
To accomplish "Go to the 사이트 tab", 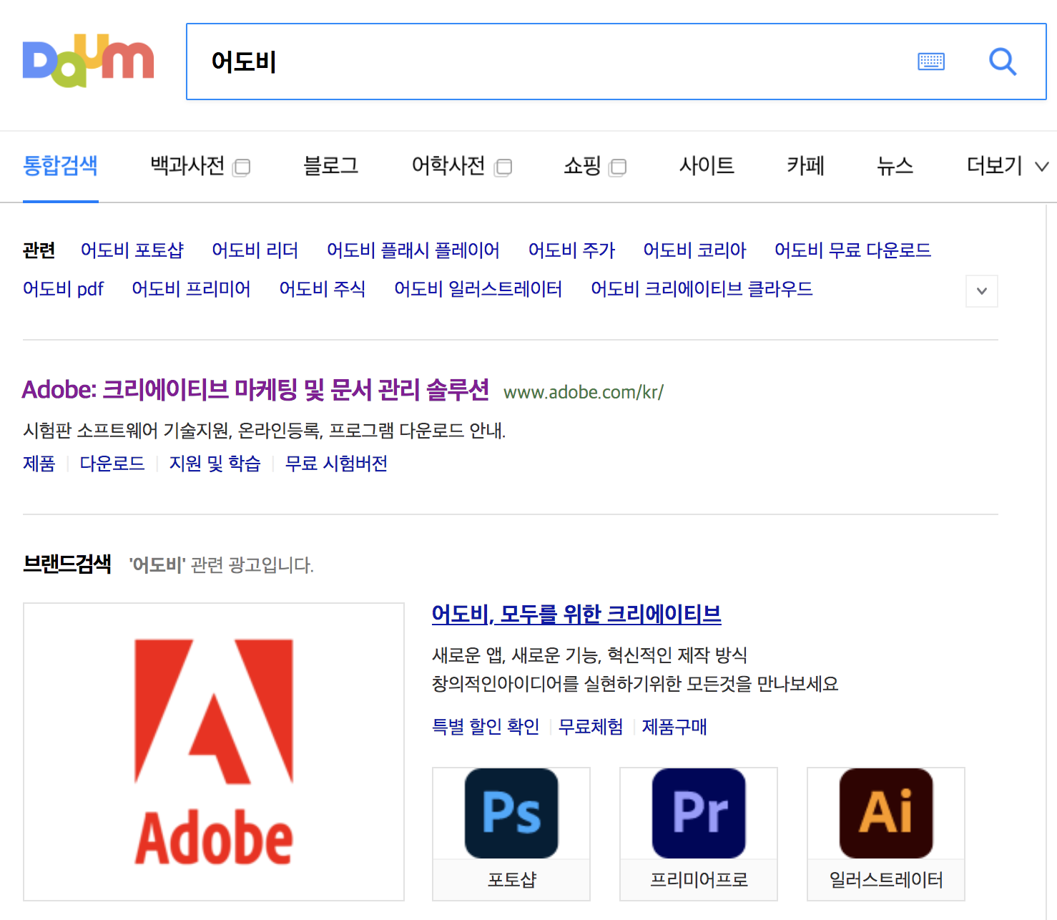I will (x=707, y=166).
